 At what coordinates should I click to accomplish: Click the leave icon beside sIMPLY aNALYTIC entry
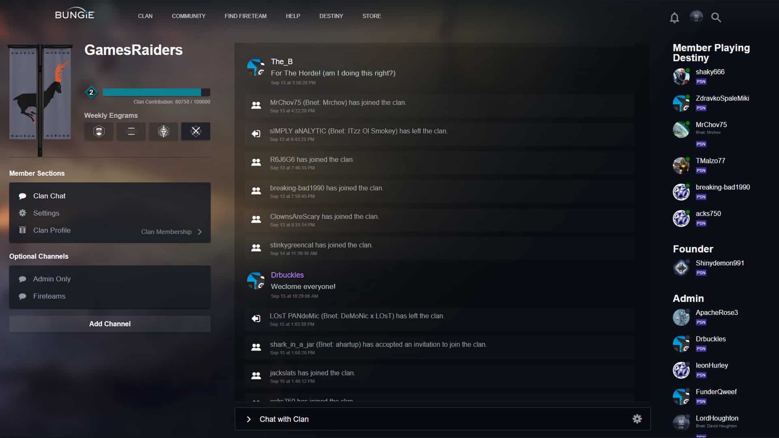(256, 134)
